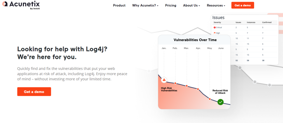Image resolution: width=283 pixels, height=123 pixels.
Task: Open the Product menu item
Action: click(119, 5)
